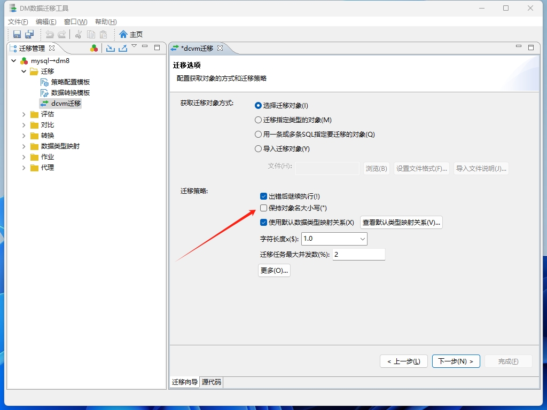Click the import icon in 迁移管理 panel
The image size is (547, 410).
111,48
